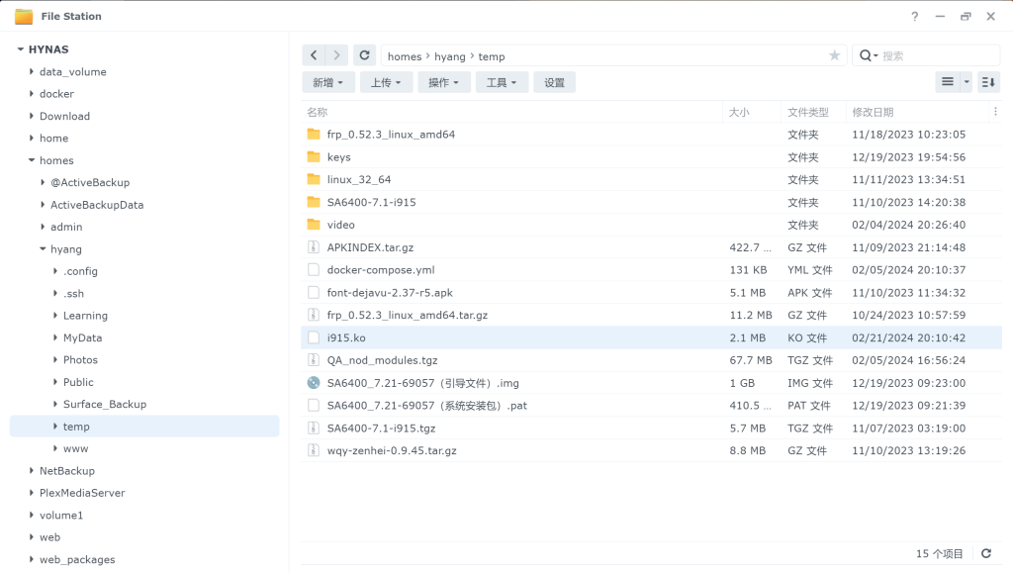Image resolution: width=1013 pixels, height=573 pixels.
Task: Open the 新增 dropdown menu
Action: click(x=327, y=82)
